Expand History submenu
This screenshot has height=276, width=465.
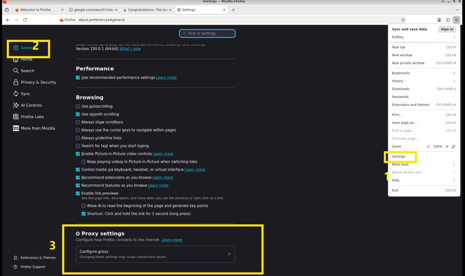(424, 81)
